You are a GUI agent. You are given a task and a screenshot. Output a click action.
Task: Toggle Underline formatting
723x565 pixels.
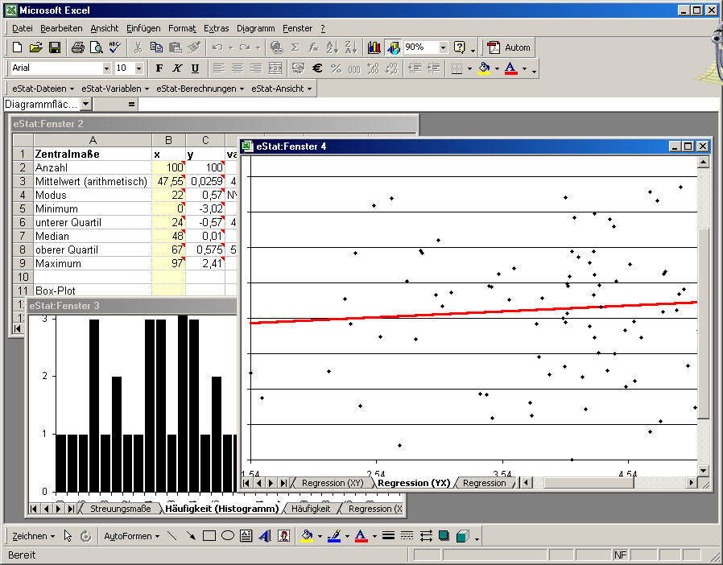click(195, 68)
